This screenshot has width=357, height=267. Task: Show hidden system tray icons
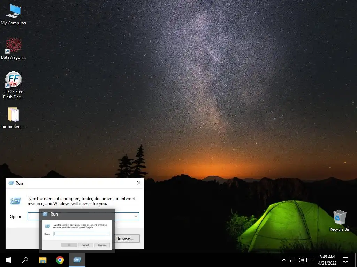pos(284,260)
